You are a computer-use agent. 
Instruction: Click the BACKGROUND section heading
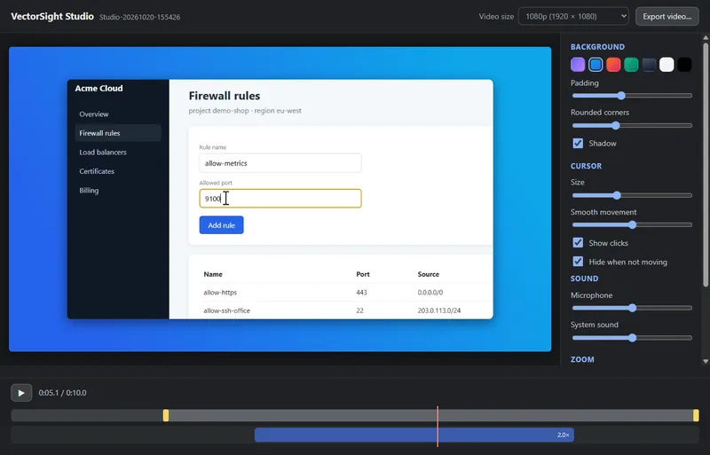[x=597, y=47]
